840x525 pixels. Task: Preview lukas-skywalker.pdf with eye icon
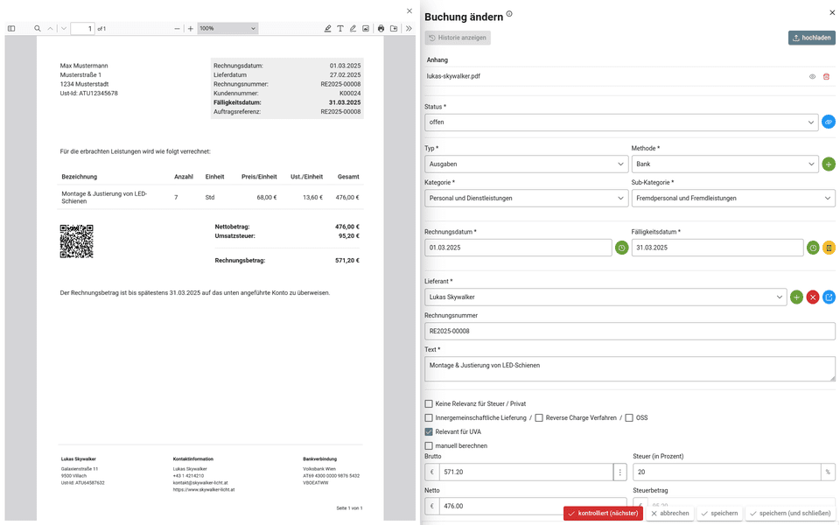coord(812,77)
